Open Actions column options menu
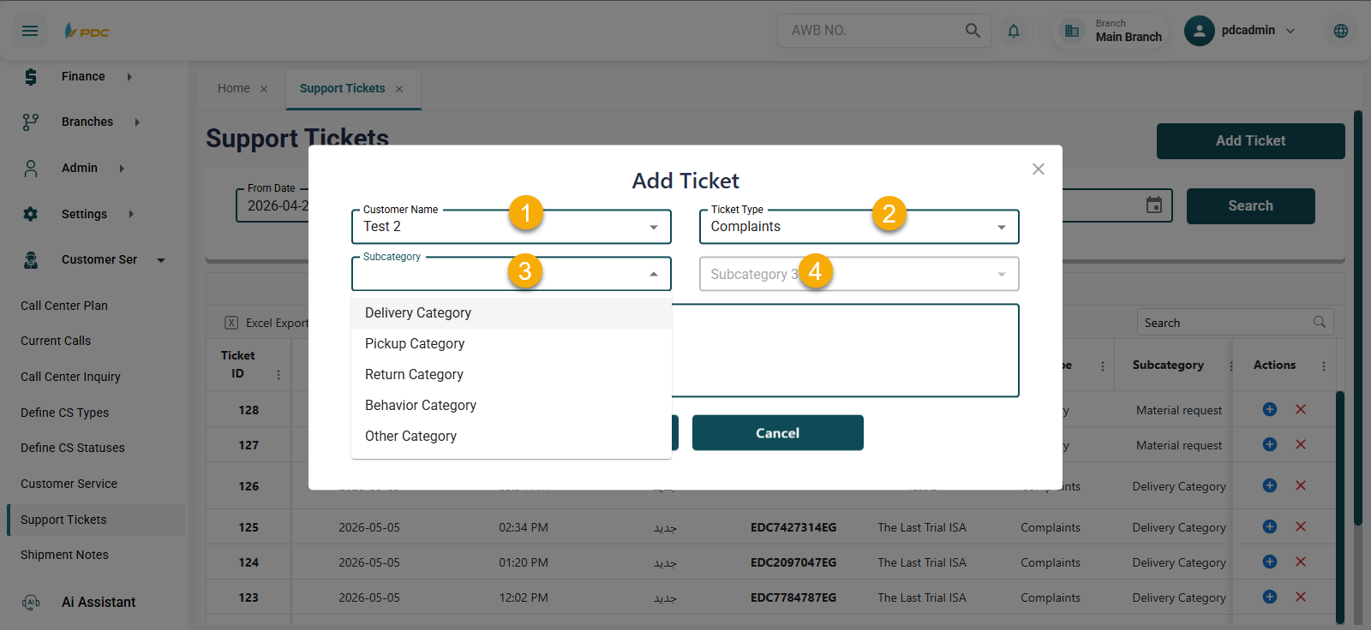Viewport: 1371px width, 630px height. (1324, 366)
